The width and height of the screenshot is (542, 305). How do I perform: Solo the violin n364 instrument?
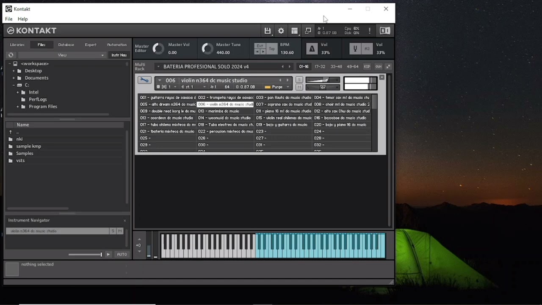[x=299, y=80]
